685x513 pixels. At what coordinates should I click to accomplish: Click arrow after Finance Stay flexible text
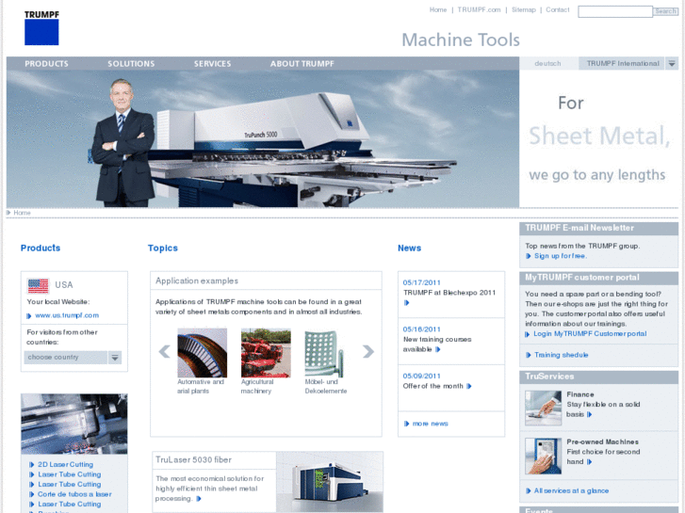coord(589,414)
